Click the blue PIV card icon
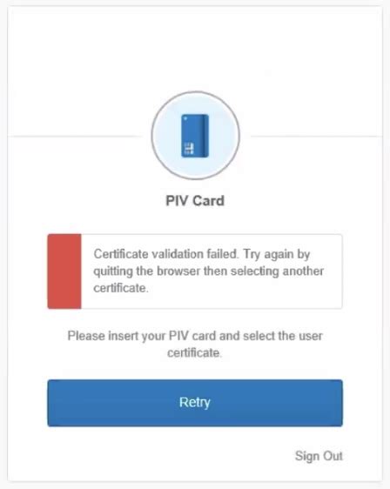The width and height of the screenshot is (390, 489). (x=195, y=136)
